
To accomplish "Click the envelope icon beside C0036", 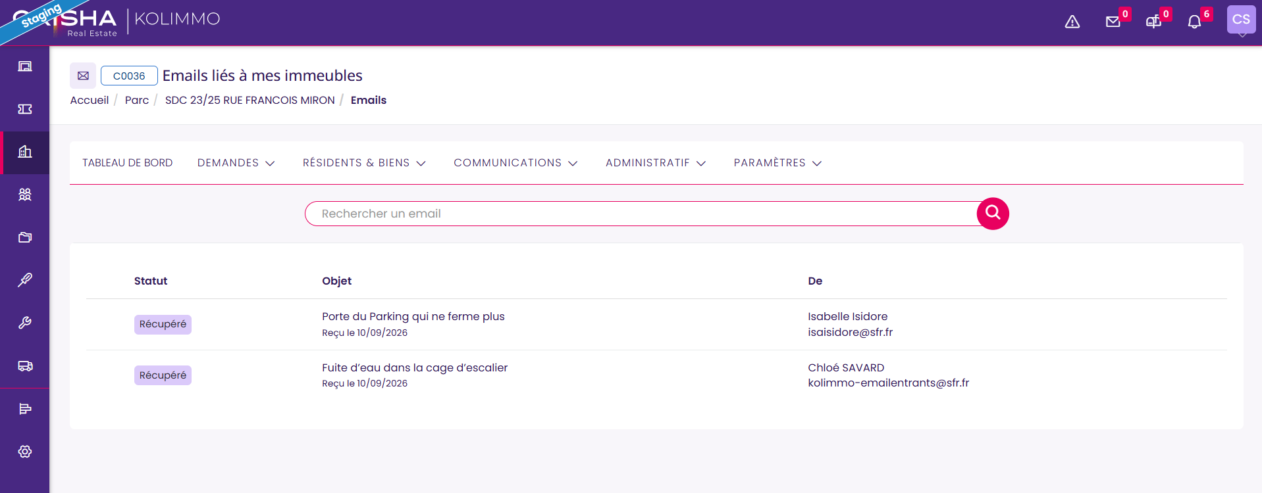I will [83, 76].
